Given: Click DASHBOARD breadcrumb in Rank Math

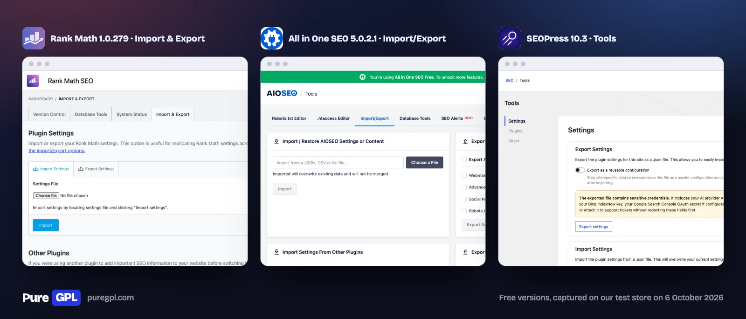Looking at the screenshot, I should pos(41,99).
